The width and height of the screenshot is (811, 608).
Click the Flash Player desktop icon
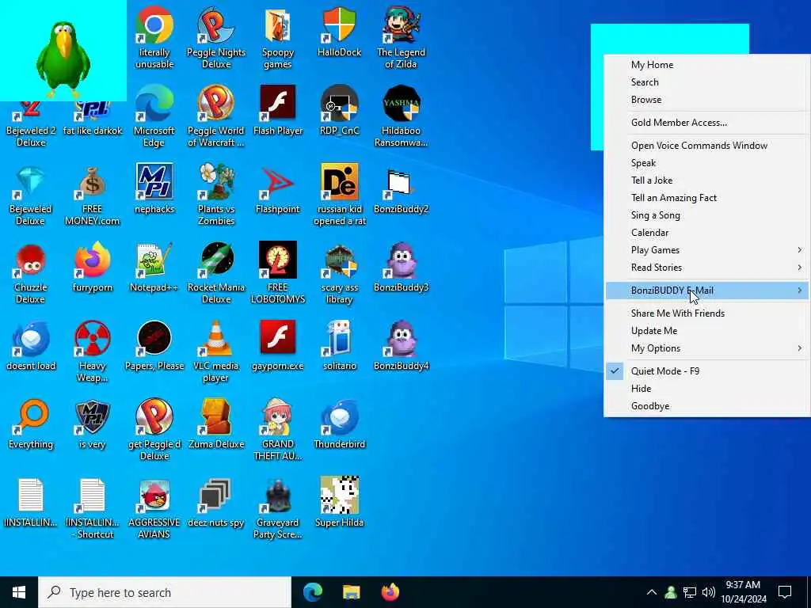[x=278, y=110]
